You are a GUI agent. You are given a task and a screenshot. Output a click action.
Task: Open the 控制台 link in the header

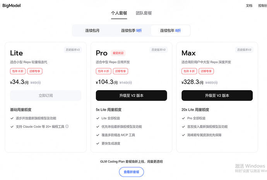click(x=263, y=6)
